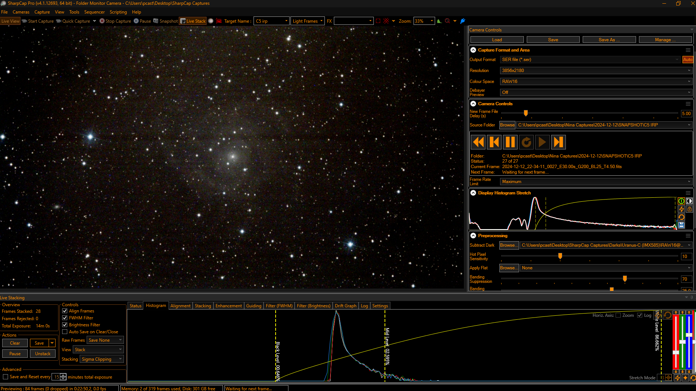Click the lightning auto-stretch icon in Display Histogram Stretch

681,209
